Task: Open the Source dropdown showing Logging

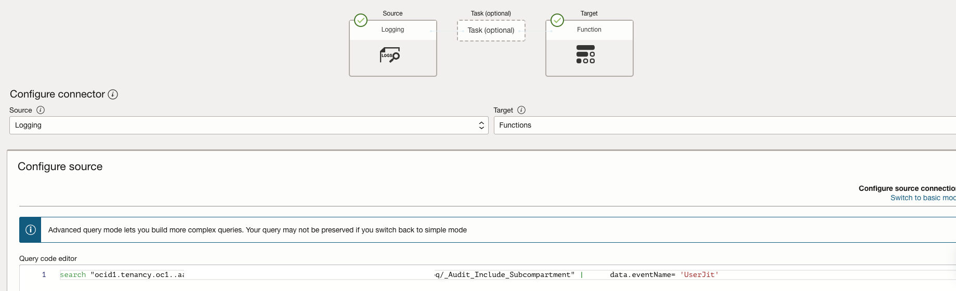Action: pos(244,125)
